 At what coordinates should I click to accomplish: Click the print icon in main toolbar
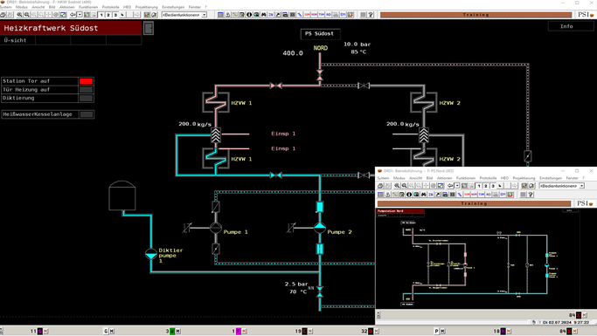3,15
